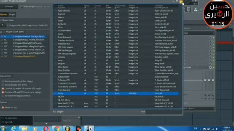Screen dimensions: 234x131
Task: Enable Try to prevent popup windows
Action: pos(3,96)
